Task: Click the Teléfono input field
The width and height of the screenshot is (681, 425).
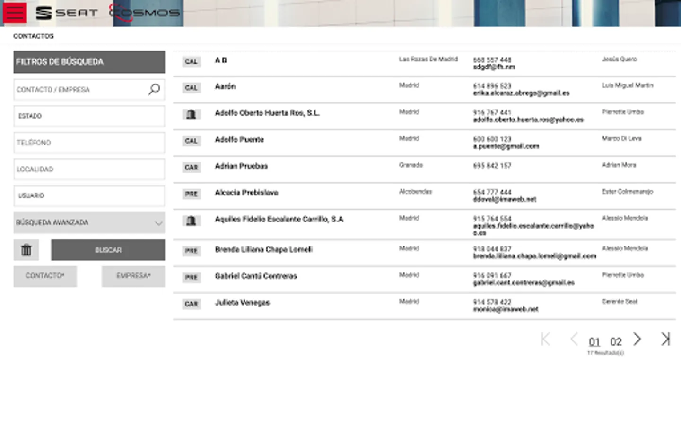Action: click(89, 143)
